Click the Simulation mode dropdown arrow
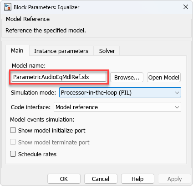 click(177, 93)
